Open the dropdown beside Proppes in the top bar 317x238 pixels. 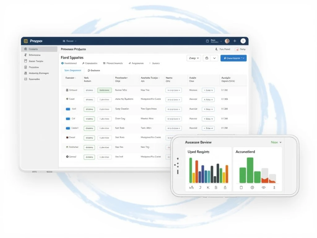pos(70,41)
